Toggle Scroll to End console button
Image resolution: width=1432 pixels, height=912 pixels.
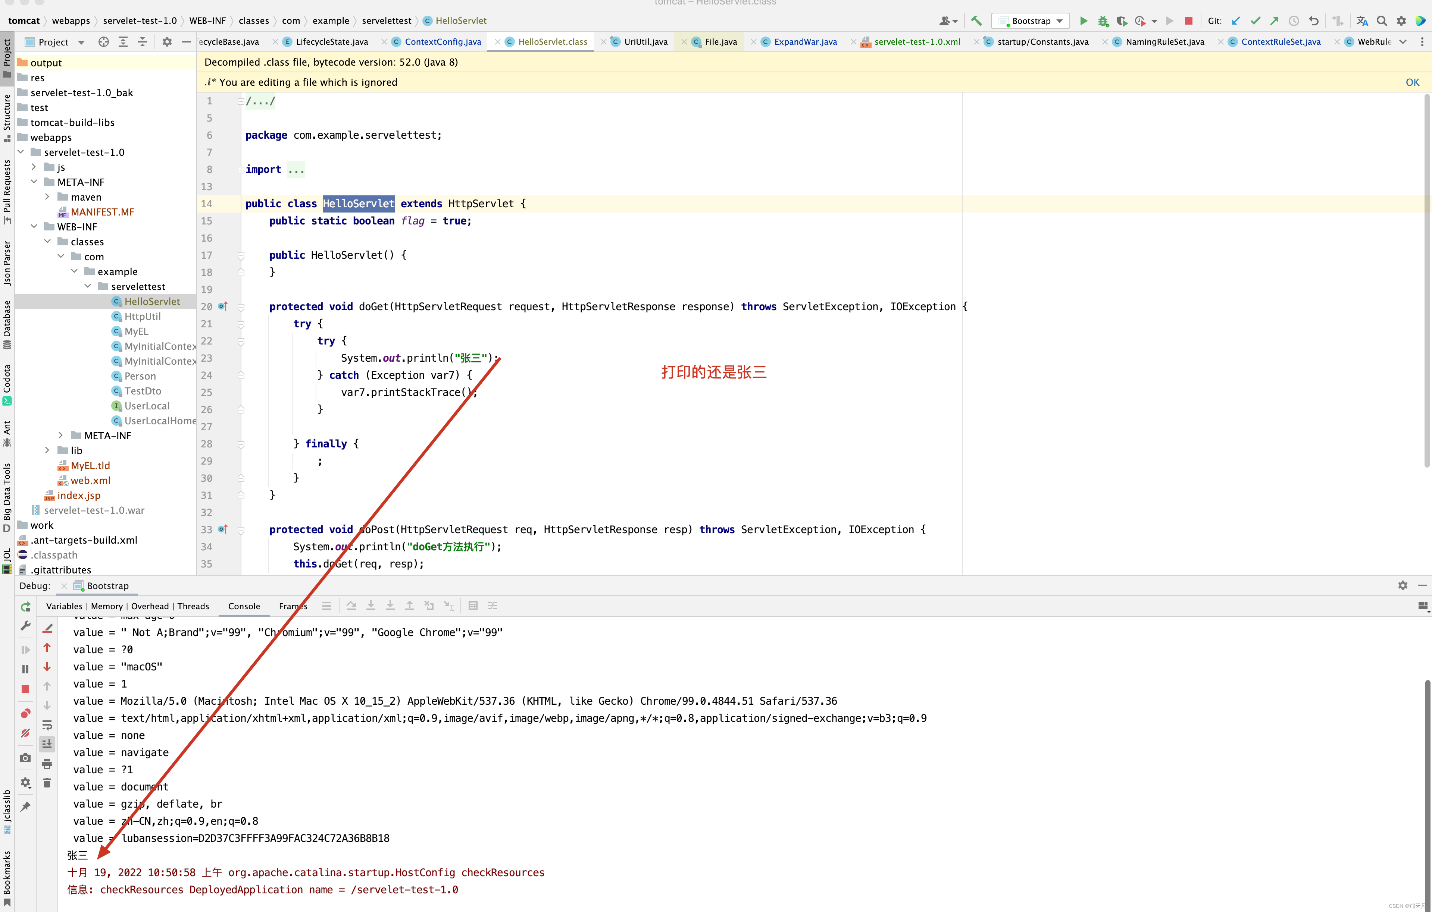47,744
